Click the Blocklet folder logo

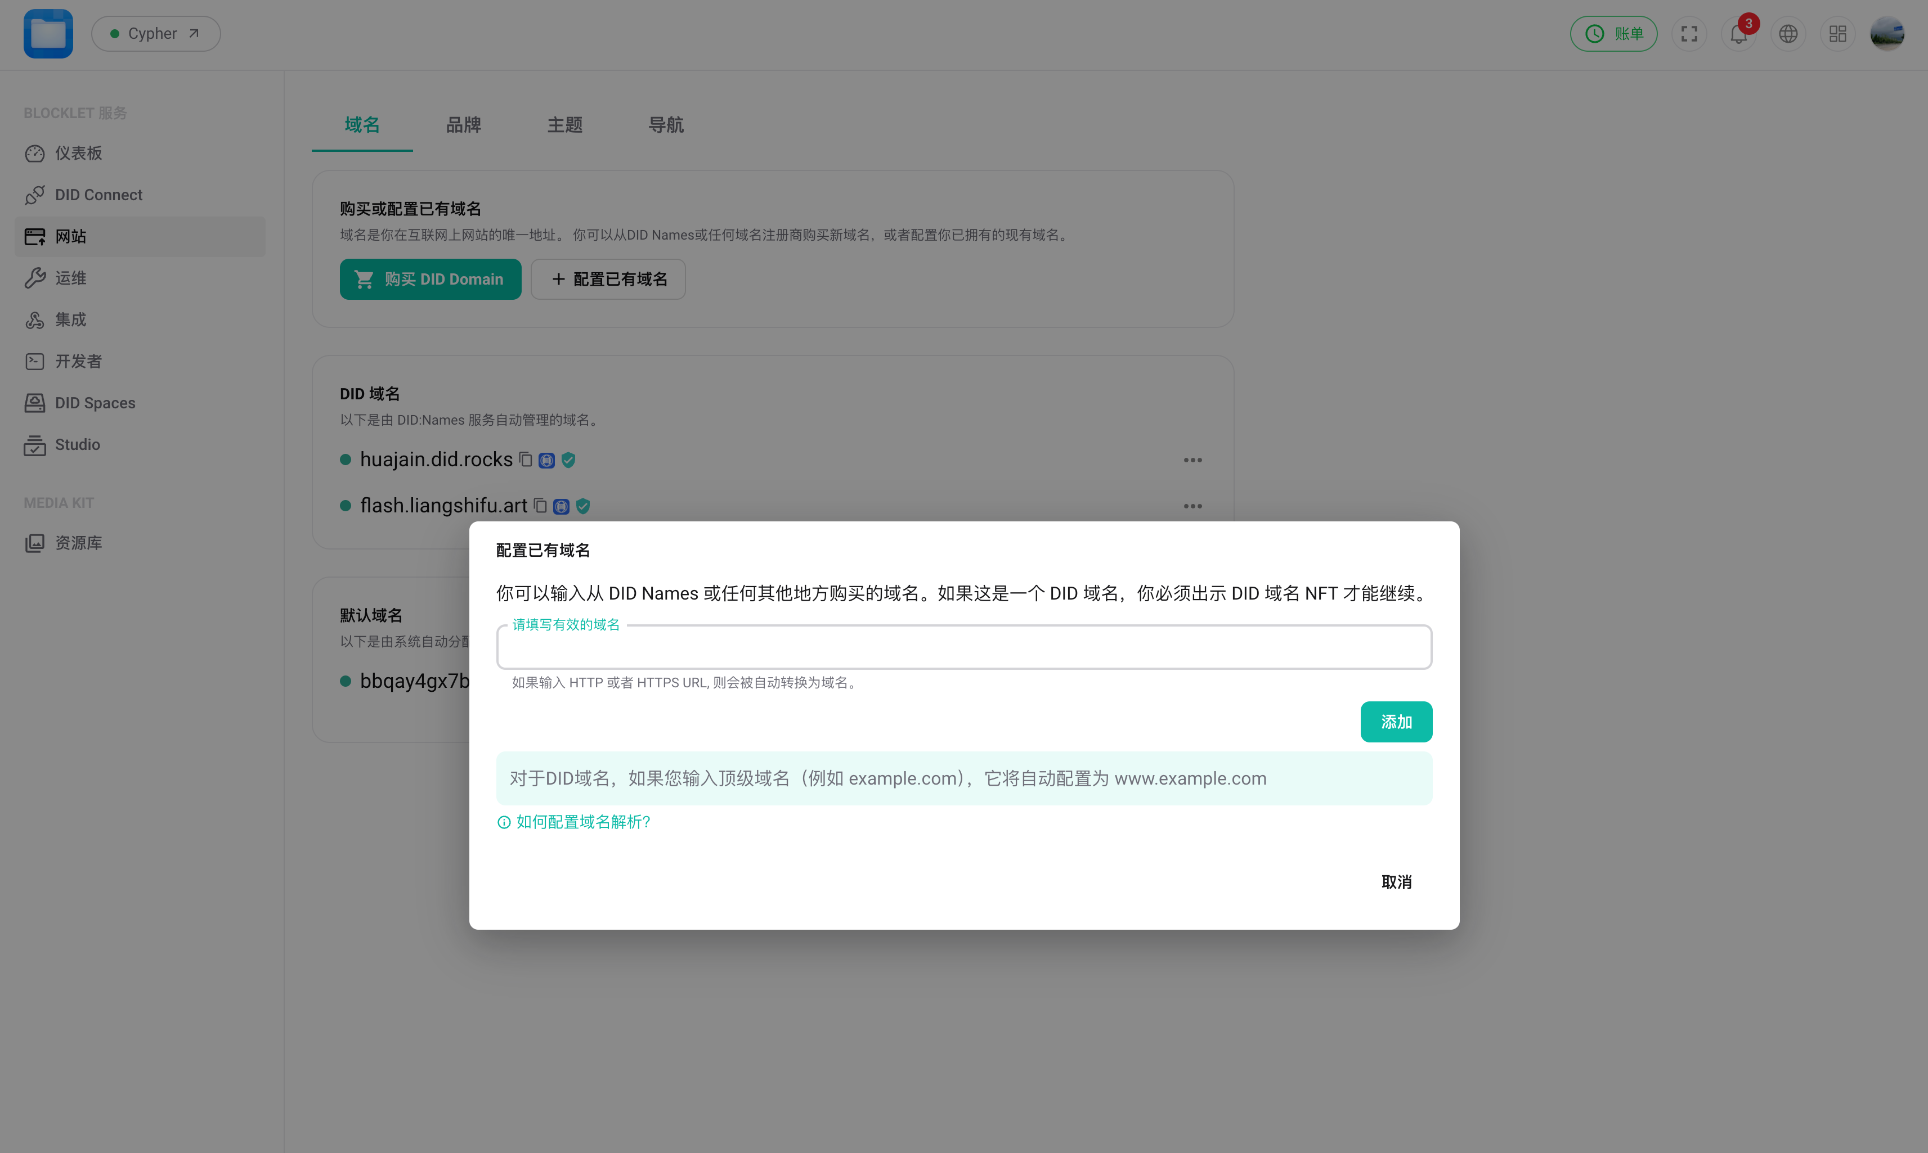point(48,34)
